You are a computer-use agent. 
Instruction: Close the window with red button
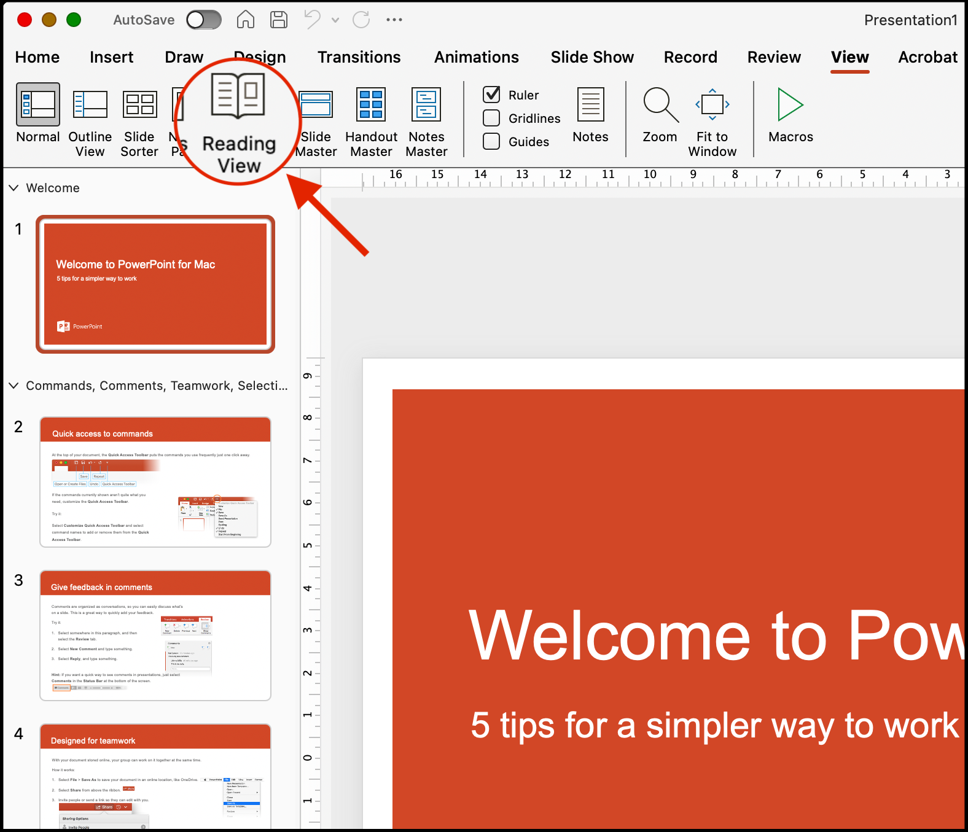pos(25,20)
